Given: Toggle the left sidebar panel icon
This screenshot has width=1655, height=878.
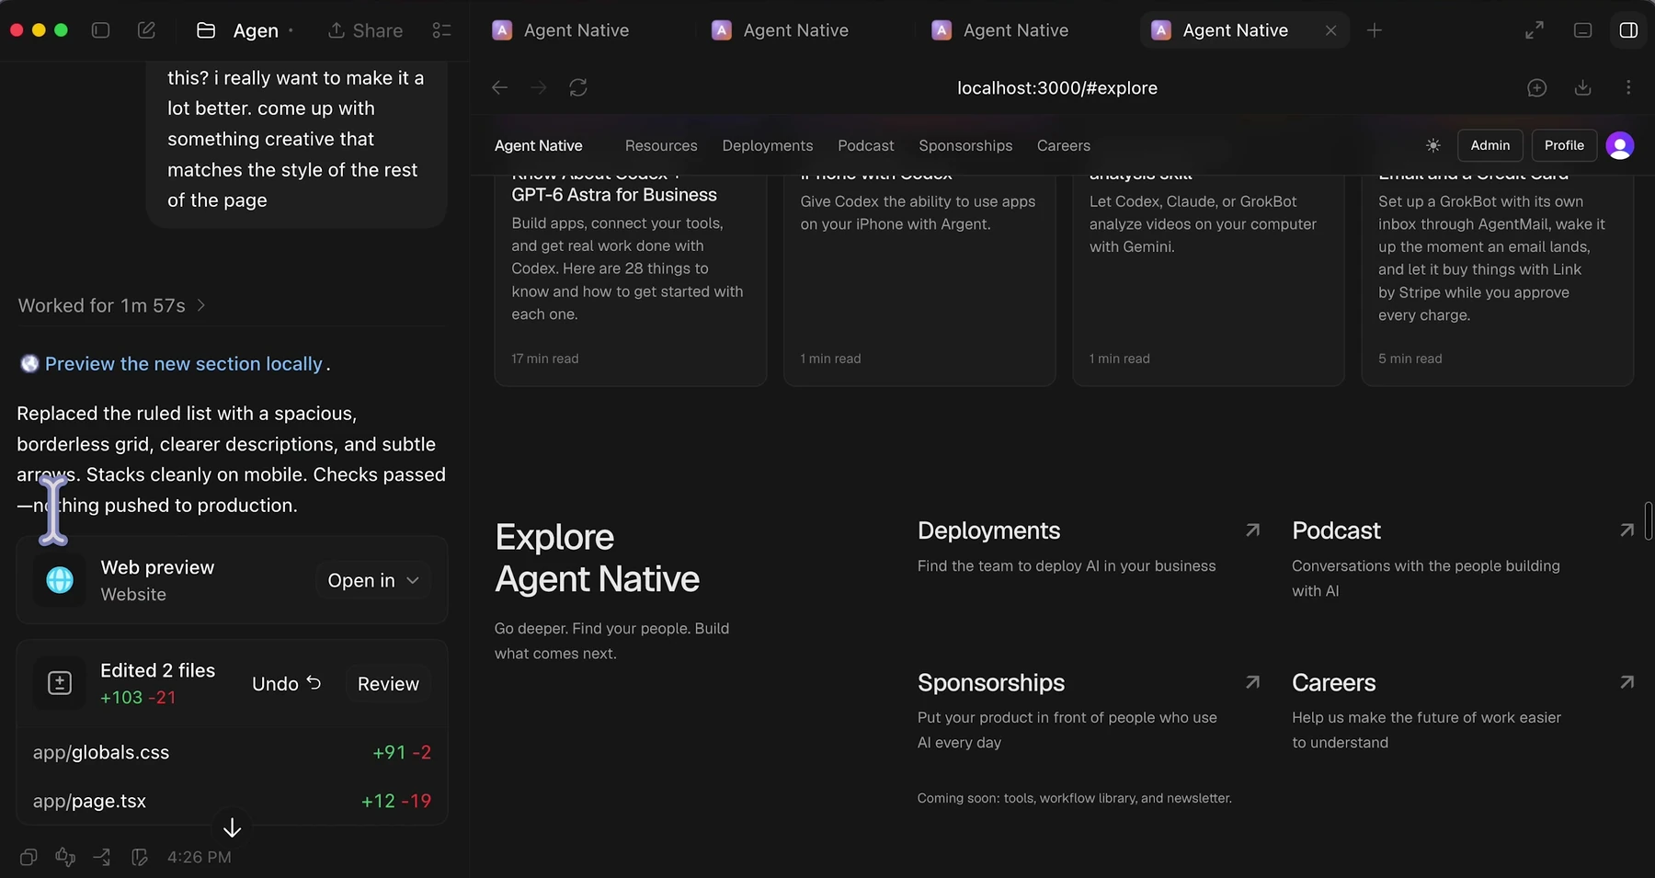Looking at the screenshot, I should click(101, 30).
